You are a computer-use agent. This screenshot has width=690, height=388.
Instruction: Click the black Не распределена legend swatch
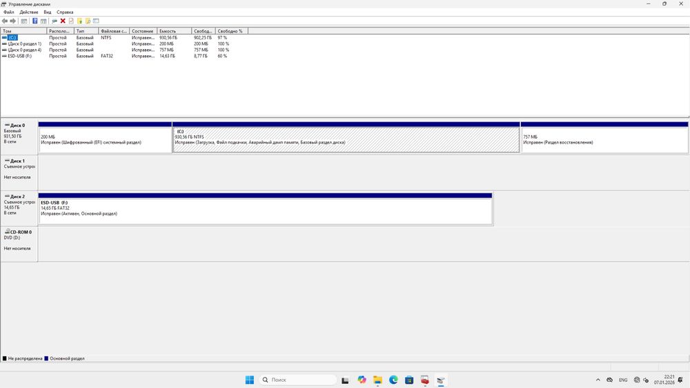point(5,358)
